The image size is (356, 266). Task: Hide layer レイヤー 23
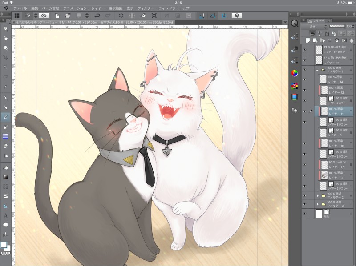click(x=304, y=165)
